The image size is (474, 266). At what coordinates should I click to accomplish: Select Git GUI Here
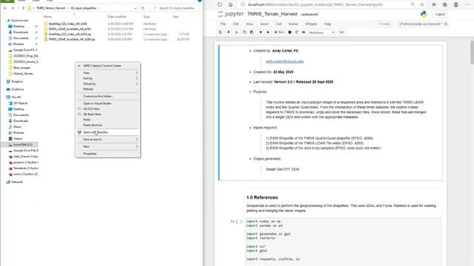(x=107, y=109)
